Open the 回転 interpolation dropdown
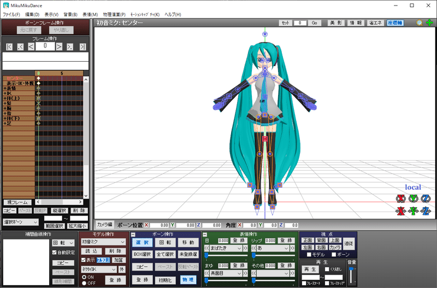Image resolution: width=437 pixels, height=288 pixels. click(63, 243)
